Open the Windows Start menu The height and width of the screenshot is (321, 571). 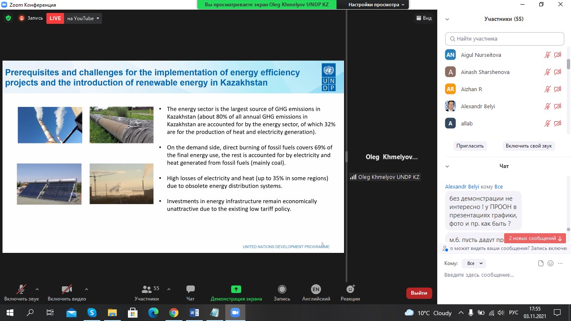(x=10, y=313)
